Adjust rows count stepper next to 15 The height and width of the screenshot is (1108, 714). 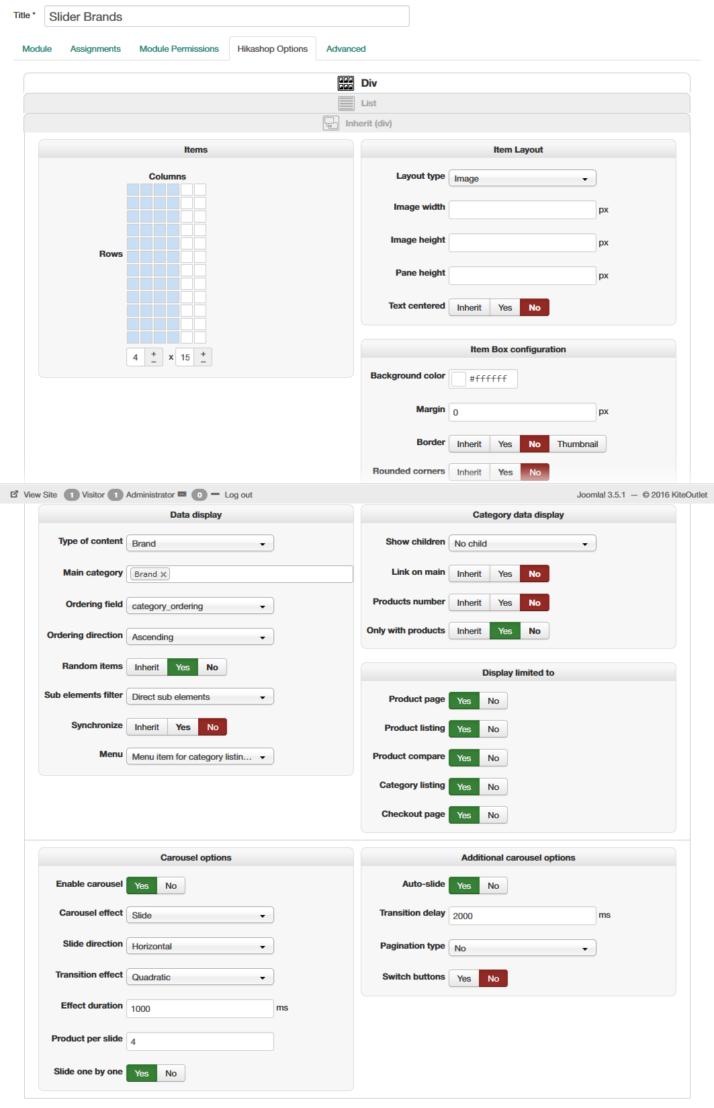[x=204, y=357]
